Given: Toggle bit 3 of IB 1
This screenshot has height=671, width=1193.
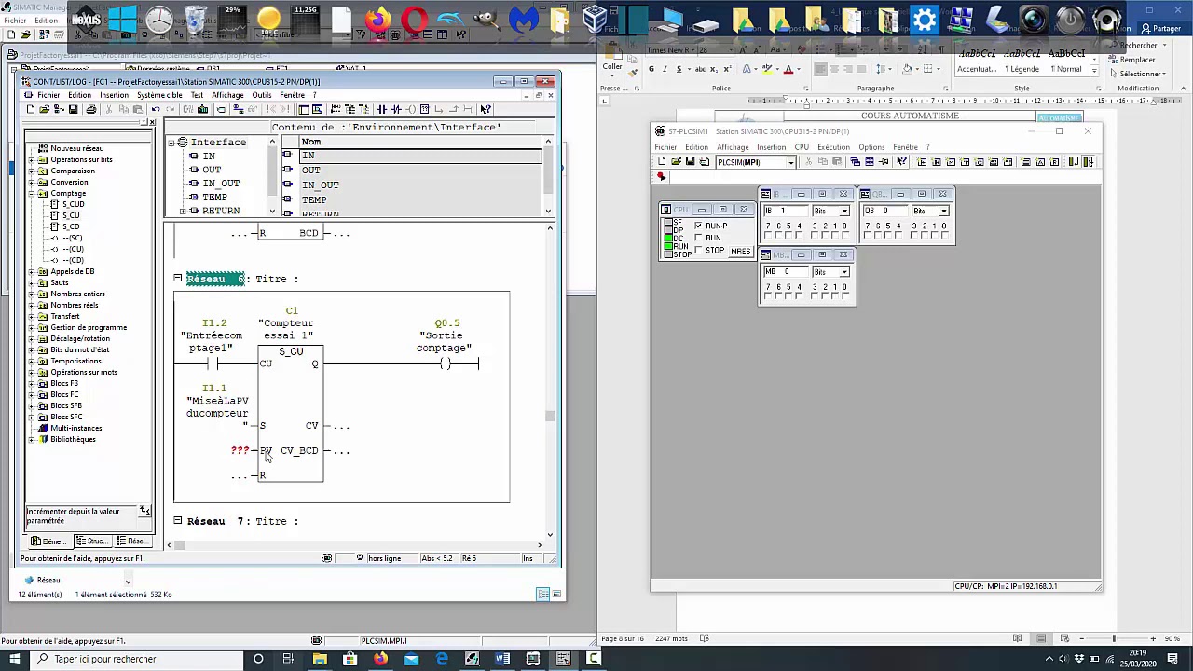Looking at the screenshot, I should pos(814,235).
